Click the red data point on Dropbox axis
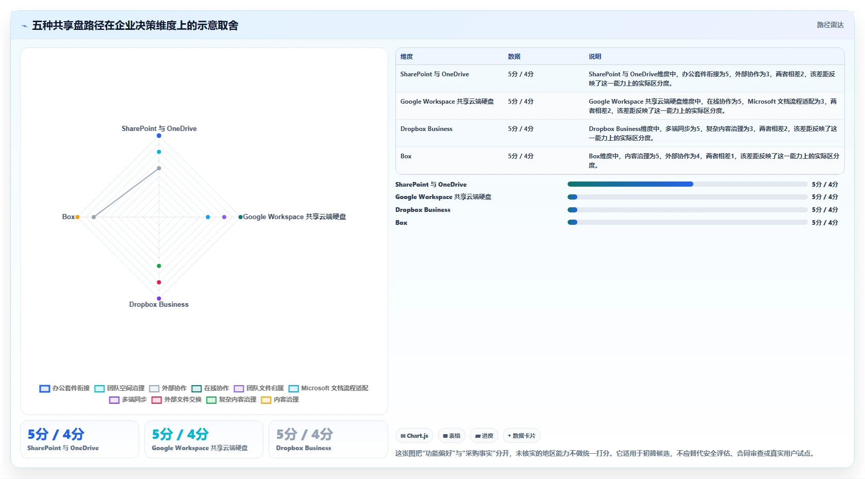This screenshot has width=865, height=479. (x=159, y=282)
